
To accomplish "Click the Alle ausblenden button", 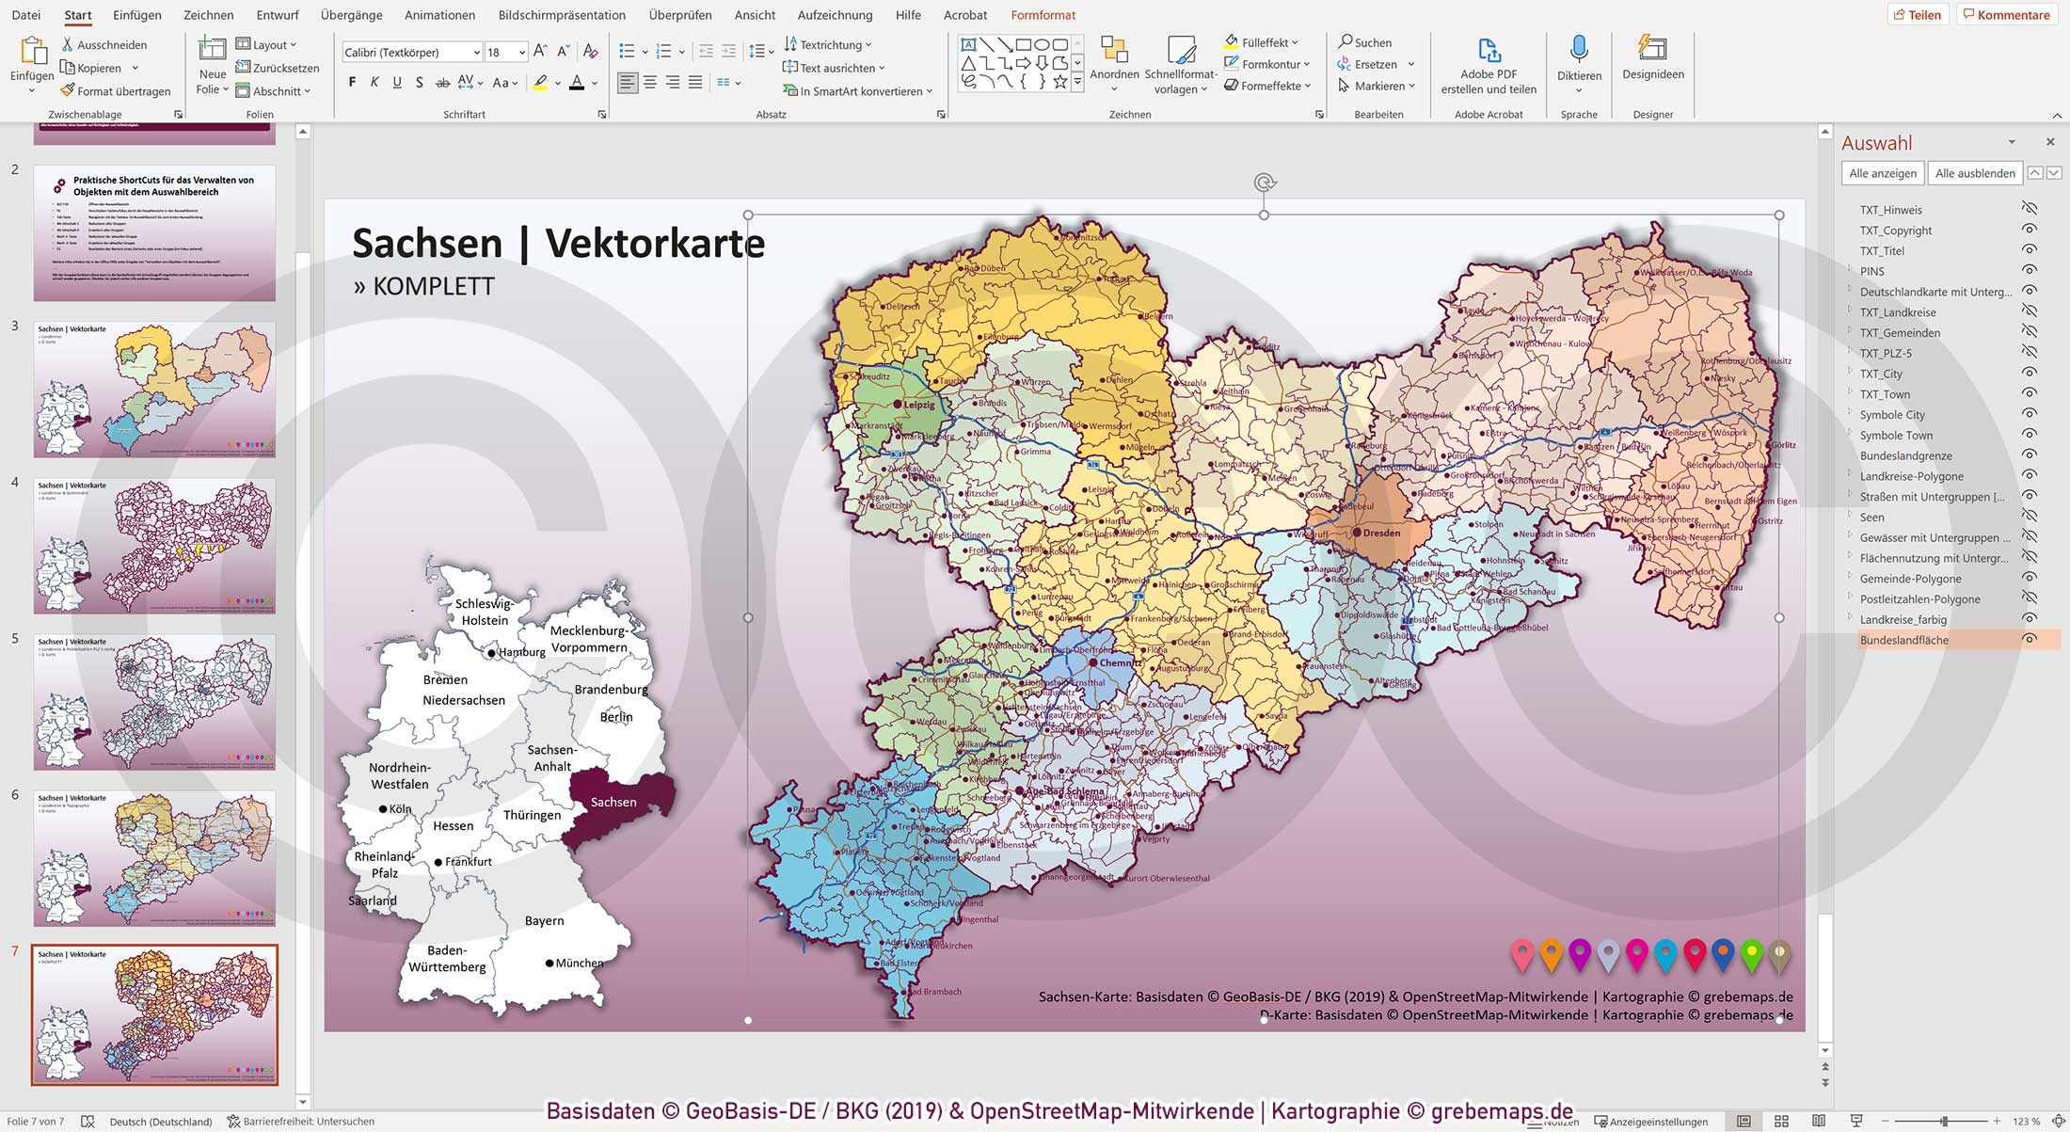I will 1974,172.
